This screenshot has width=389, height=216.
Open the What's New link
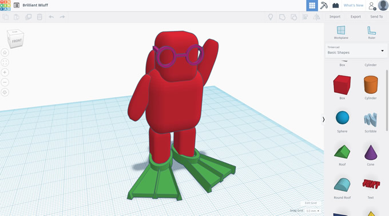(354, 5)
